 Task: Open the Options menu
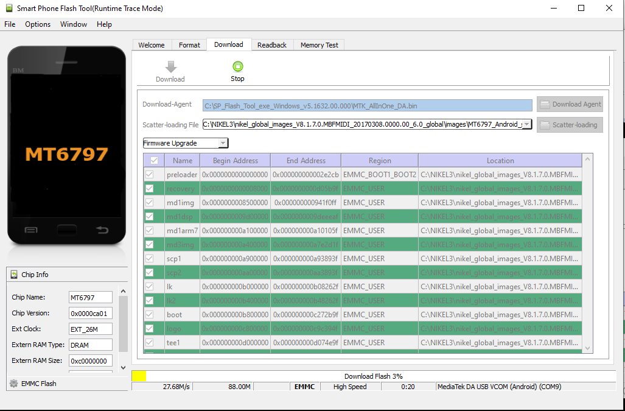coord(38,24)
